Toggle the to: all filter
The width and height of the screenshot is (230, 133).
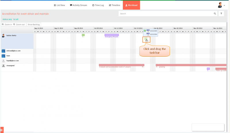(16, 19)
